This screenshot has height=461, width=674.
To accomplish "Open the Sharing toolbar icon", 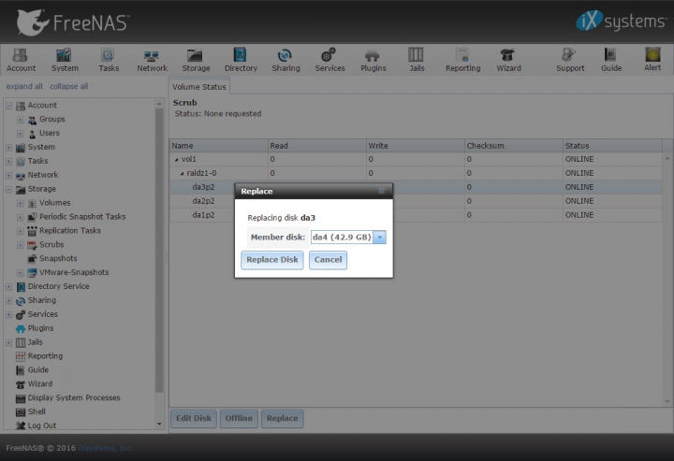I will (x=286, y=60).
